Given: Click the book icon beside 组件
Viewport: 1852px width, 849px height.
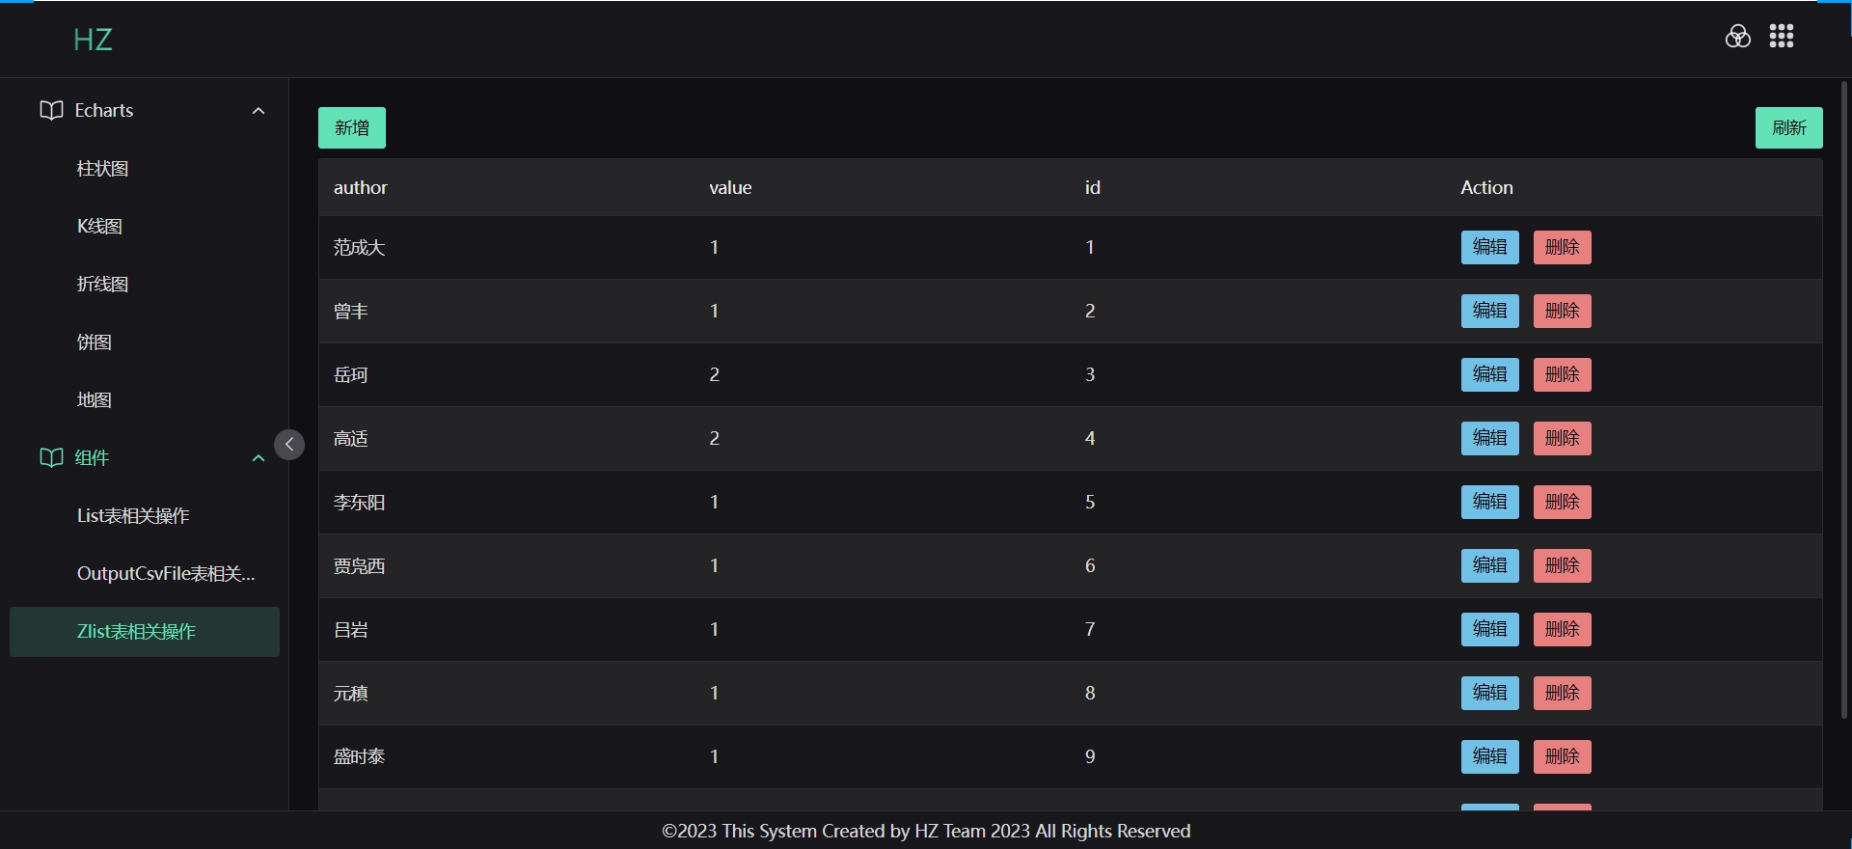Looking at the screenshot, I should tap(51, 457).
